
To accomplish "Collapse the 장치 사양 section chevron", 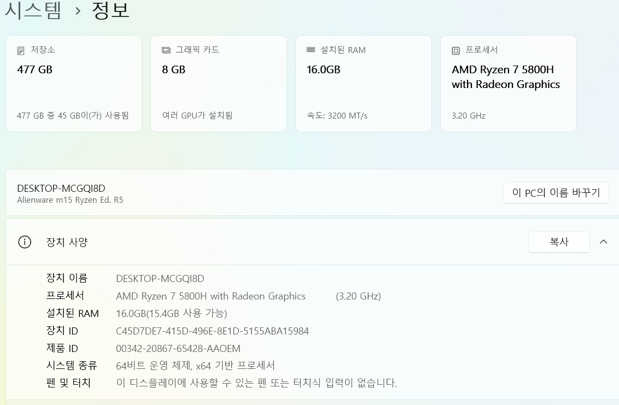I will (x=604, y=242).
